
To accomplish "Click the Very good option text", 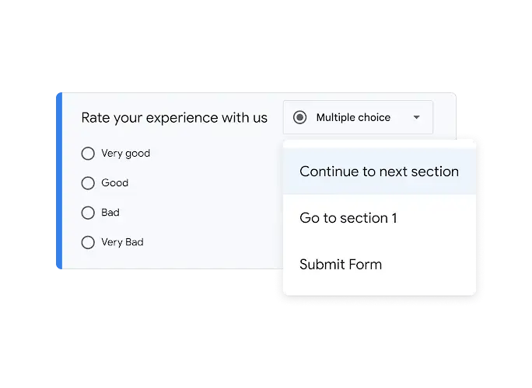I will tap(125, 154).
